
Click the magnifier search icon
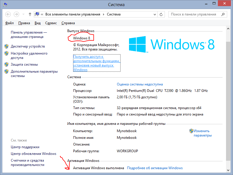click(x=223, y=14)
